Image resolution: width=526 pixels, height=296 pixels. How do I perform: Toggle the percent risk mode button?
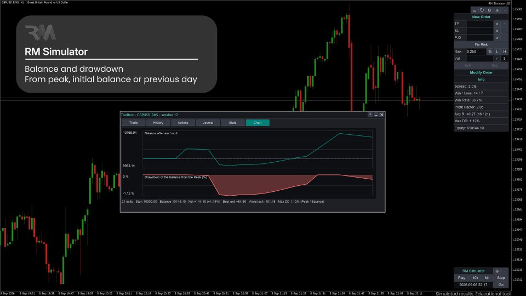tap(490, 52)
